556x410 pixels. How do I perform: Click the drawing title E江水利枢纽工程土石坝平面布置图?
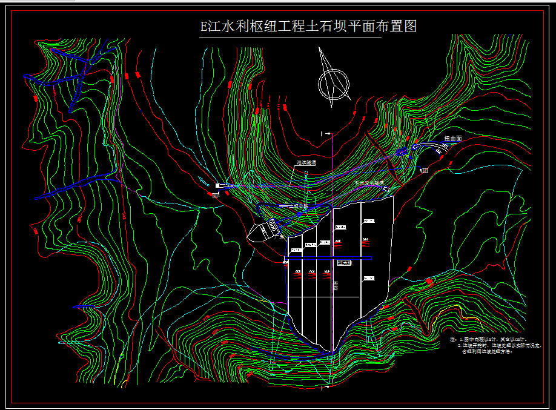(x=313, y=25)
